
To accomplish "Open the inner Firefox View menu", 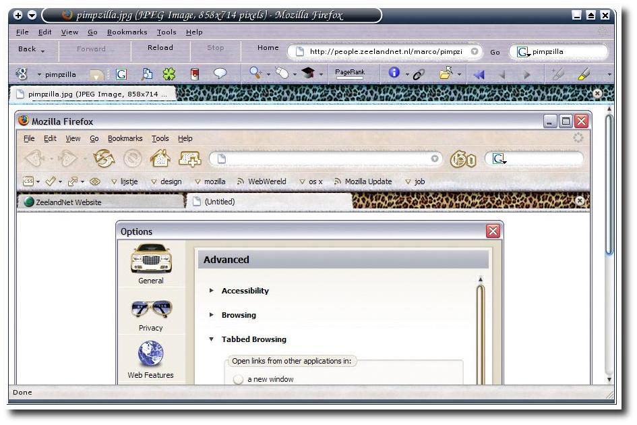I will coord(73,139).
